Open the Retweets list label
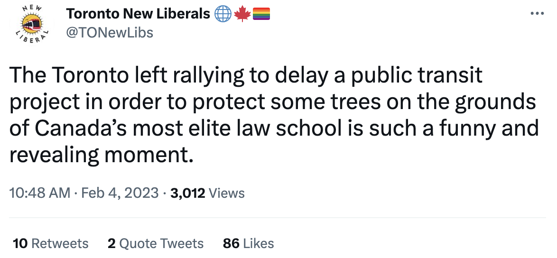 pos(60,243)
